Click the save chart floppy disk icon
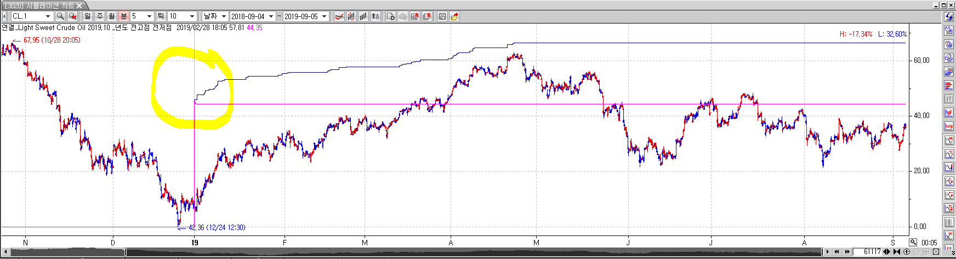956x259 pixels. pyautogui.click(x=442, y=16)
